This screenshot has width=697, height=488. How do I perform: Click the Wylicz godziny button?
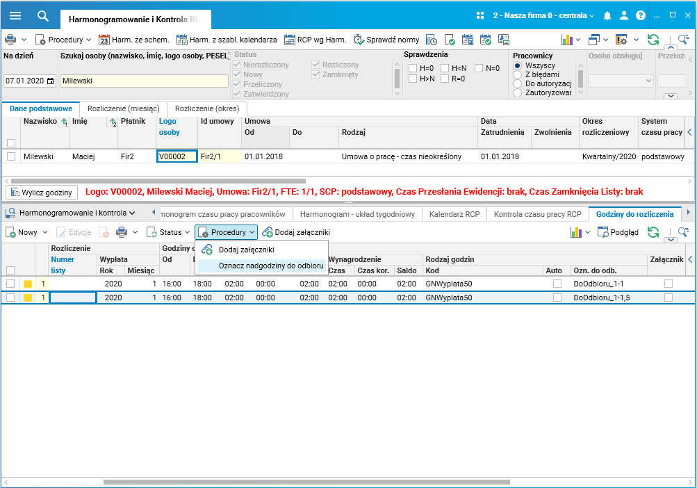tap(42, 192)
